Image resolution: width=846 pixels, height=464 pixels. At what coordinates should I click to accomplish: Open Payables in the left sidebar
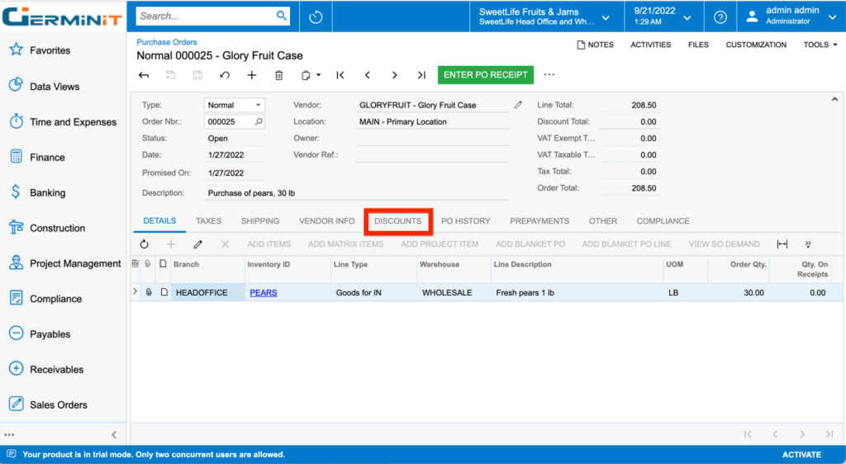[x=50, y=334]
